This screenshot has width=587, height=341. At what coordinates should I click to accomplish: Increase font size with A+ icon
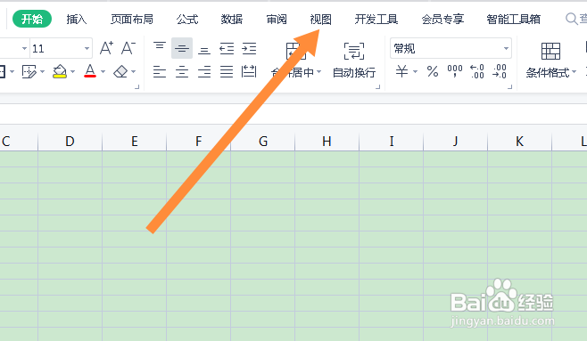106,48
